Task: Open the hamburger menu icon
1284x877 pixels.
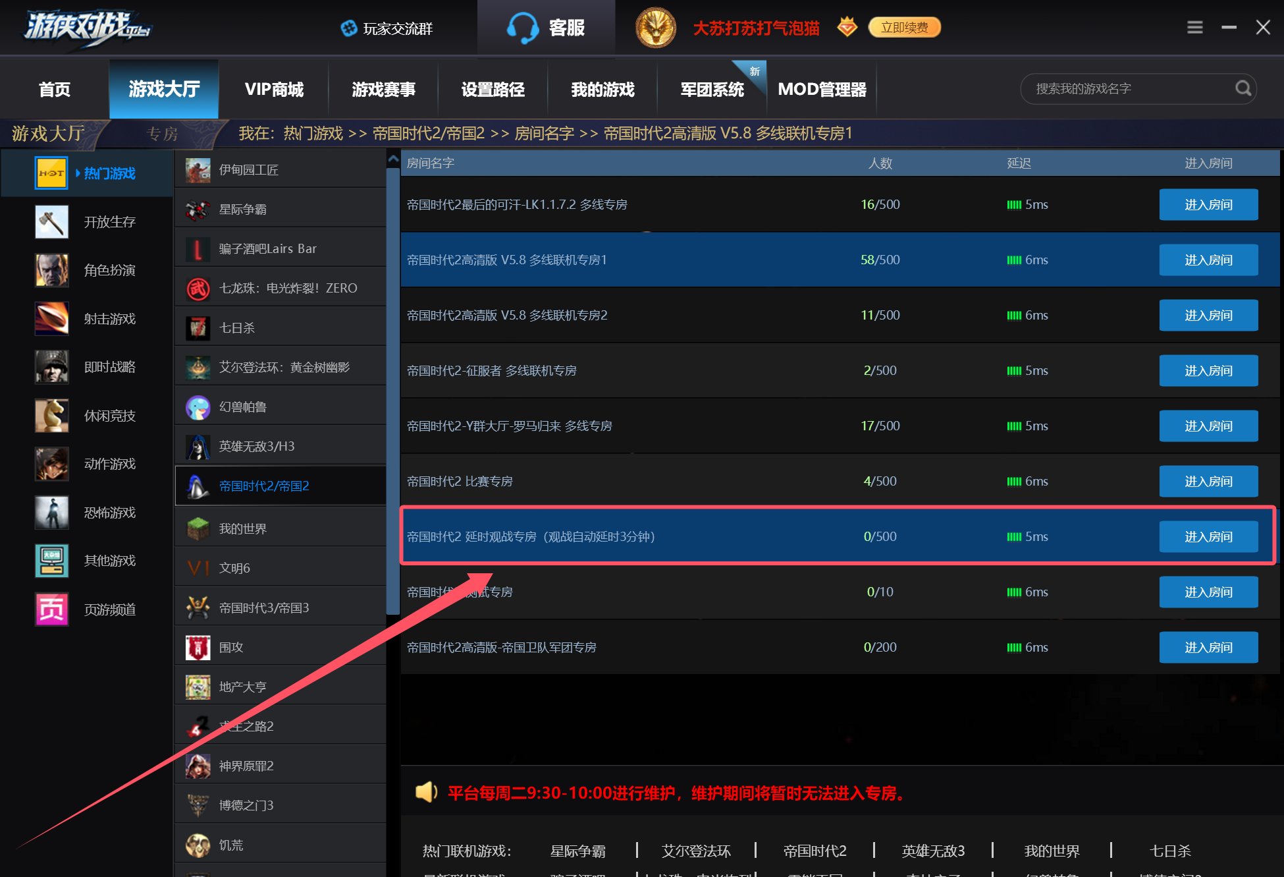Action: (1194, 27)
